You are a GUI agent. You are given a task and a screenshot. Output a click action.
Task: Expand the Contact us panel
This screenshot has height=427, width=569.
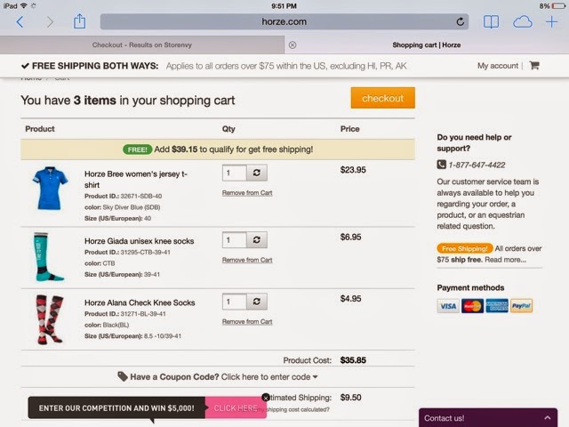pyautogui.click(x=488, y=418)
